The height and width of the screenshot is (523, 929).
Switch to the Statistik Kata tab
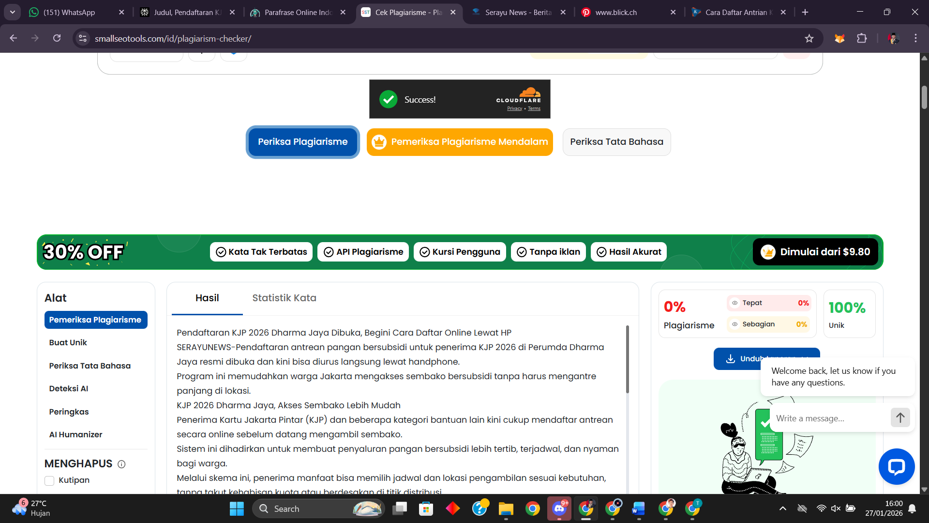click(284, 298)
